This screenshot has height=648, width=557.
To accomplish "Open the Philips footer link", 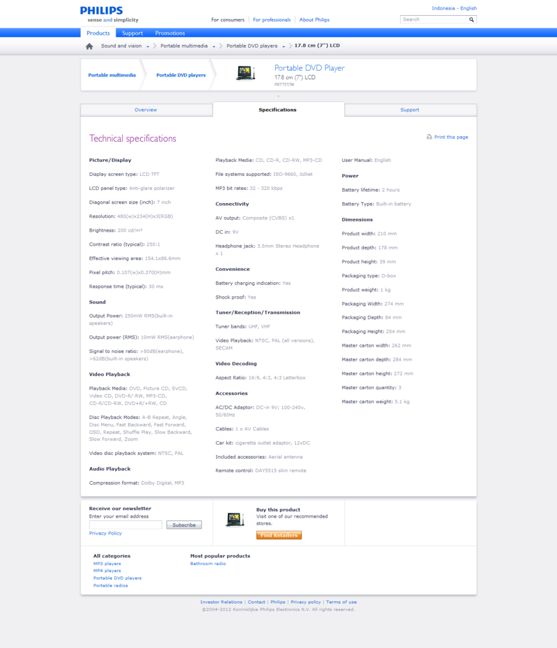I will (278, 602).
